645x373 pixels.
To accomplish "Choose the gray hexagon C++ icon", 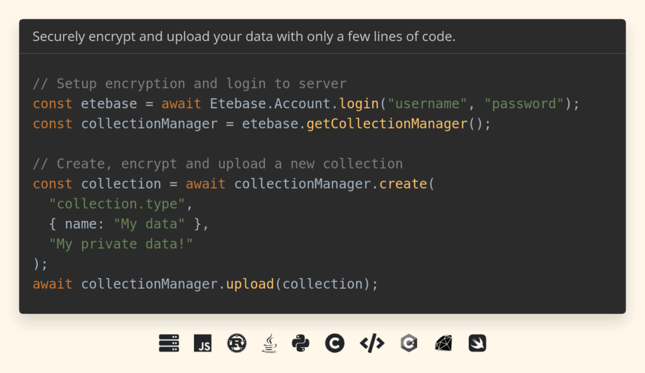I will (x=409, y=343).
